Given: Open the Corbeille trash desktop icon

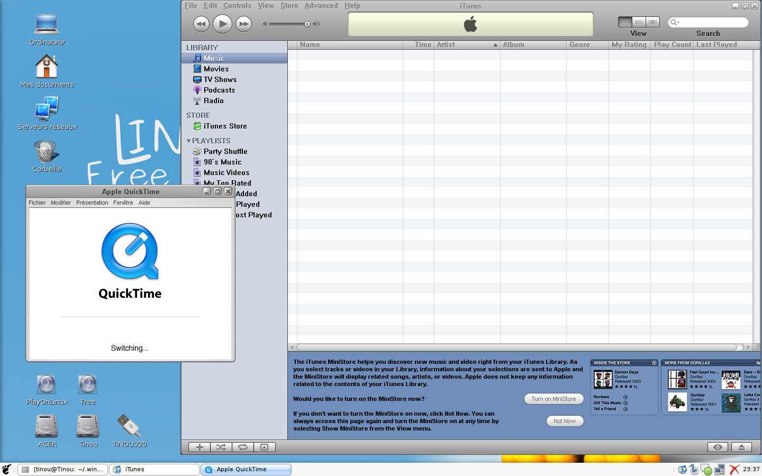Looking at the screenshot, I should click(x=47, y=156).
